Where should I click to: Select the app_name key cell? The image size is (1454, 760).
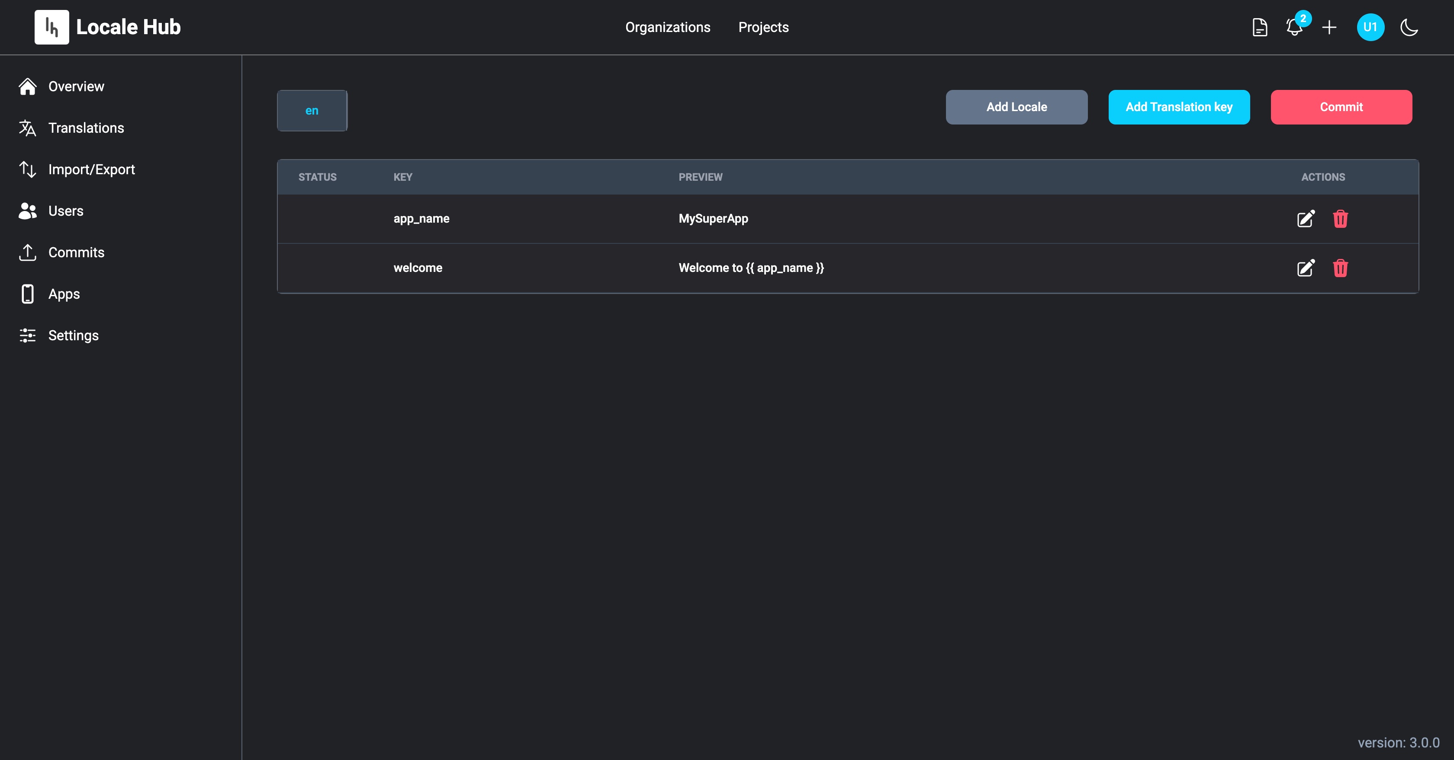421,219
